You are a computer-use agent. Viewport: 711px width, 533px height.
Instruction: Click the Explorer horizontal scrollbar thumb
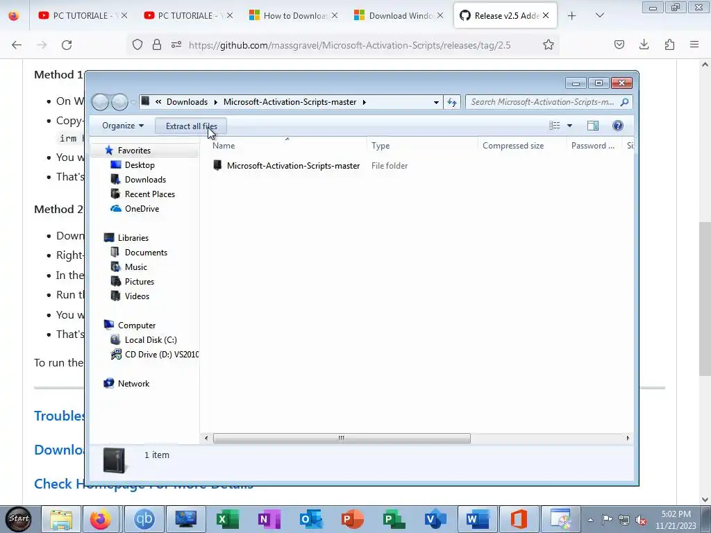(x=342, y=438)
